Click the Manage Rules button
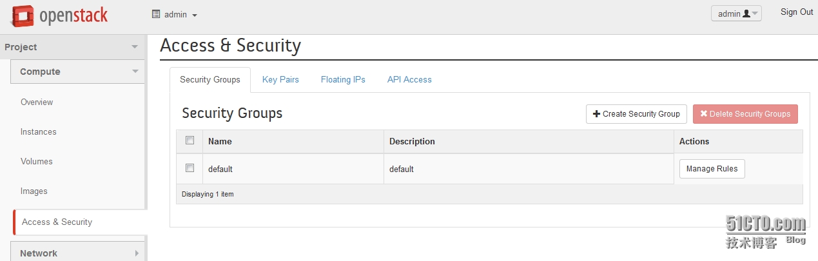818x261 pixels. pos(712,169)
